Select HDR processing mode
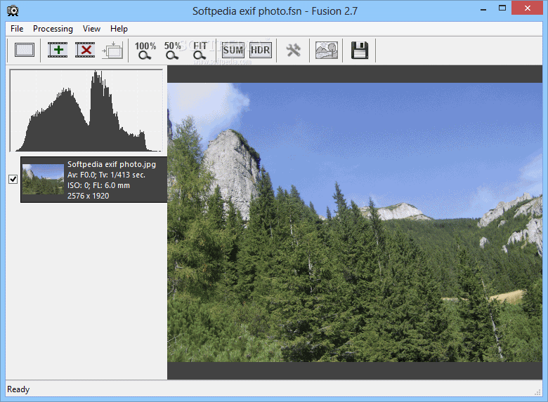548x402 pixels. pyautogui.click(x=261, y=51)
